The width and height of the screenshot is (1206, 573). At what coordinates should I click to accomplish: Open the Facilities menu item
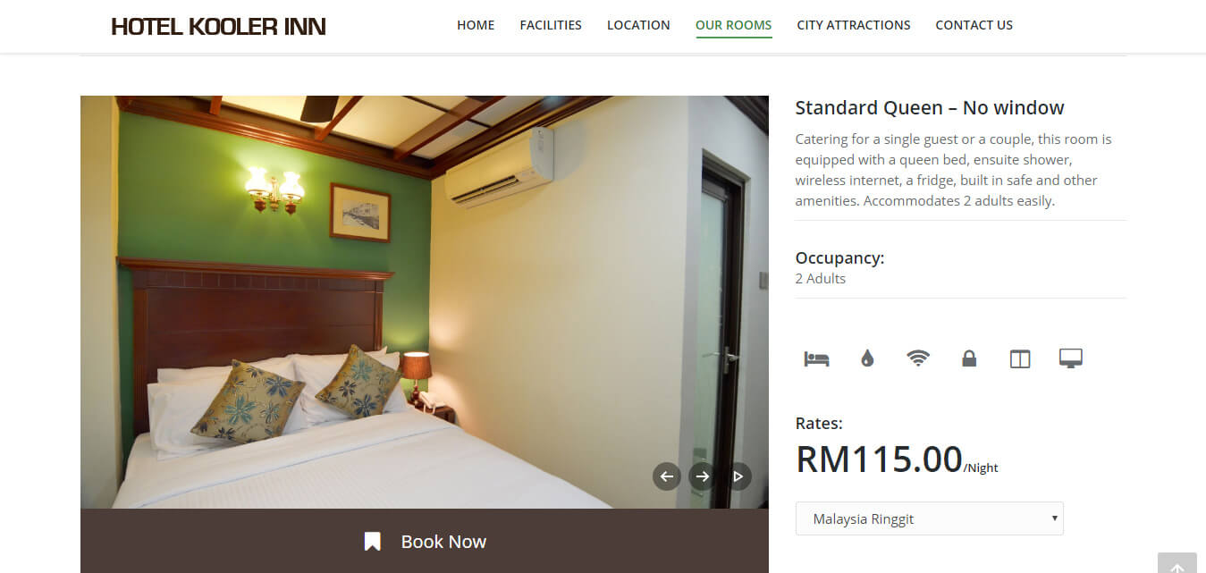(x=551, y=25)
